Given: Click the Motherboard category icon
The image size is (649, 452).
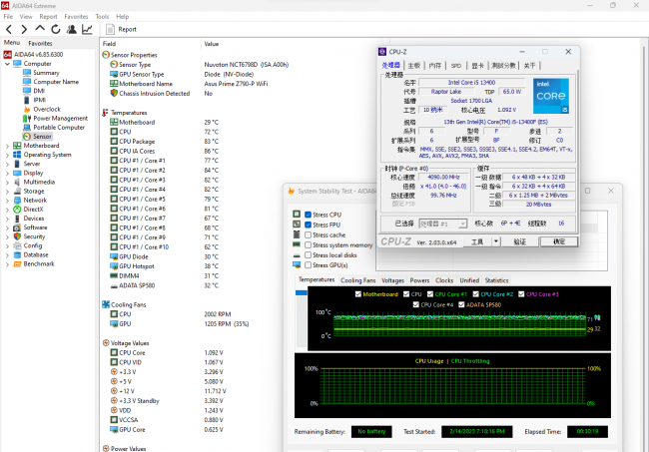Looking at the screenshot, I should click(17, 146).
